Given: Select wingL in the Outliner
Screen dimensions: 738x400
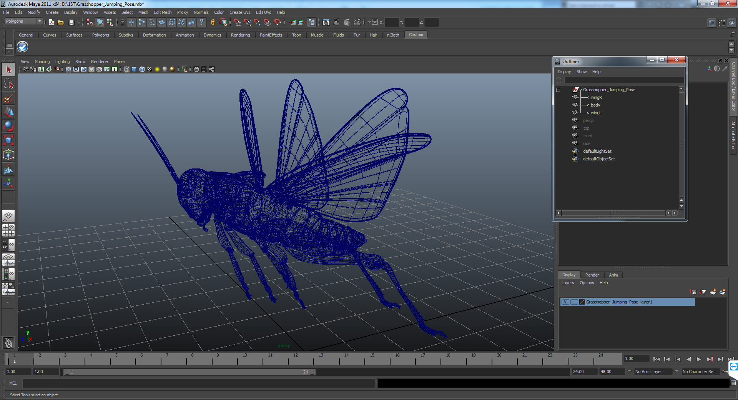Looking at the screenshot, I should (596, 113).
